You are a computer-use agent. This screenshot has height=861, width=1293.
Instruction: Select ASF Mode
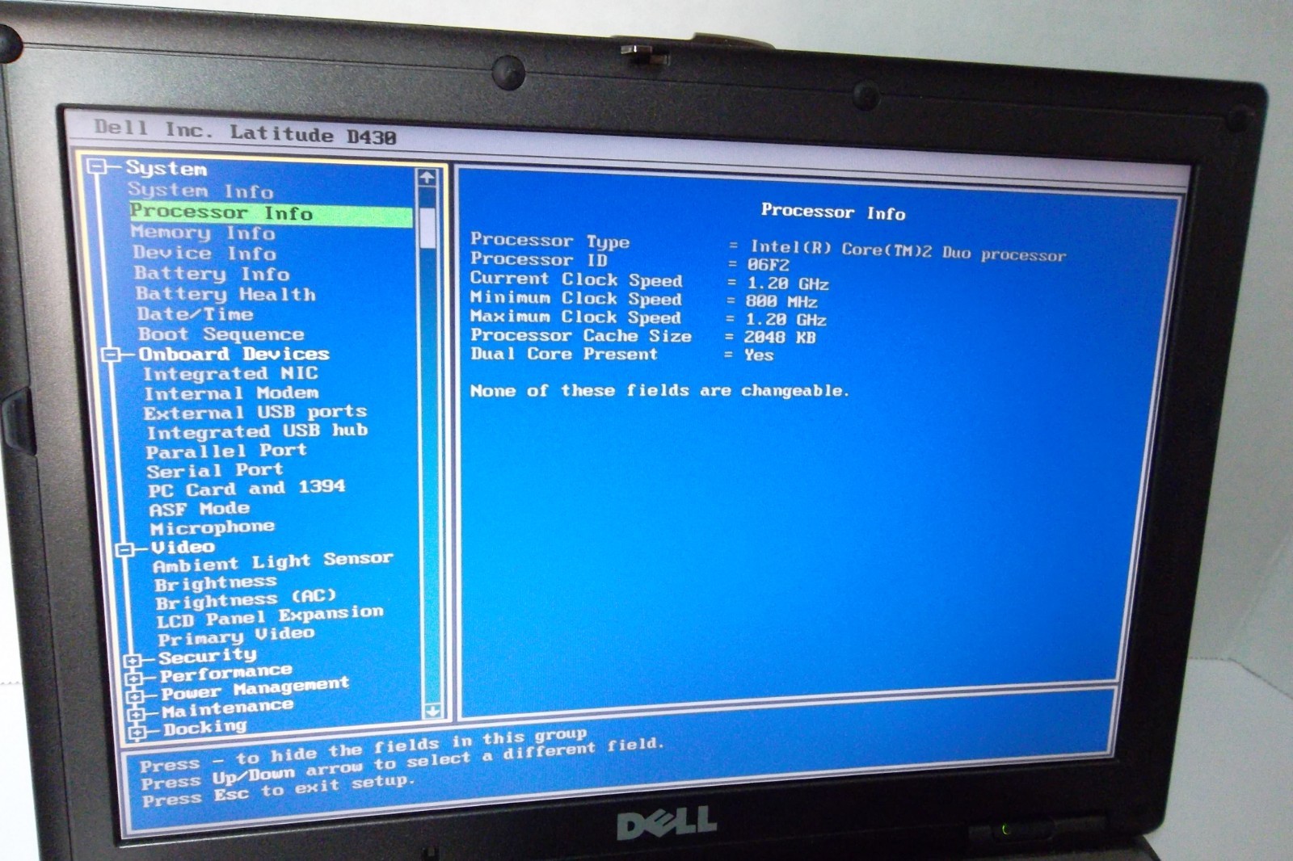(x=200, y=509)
